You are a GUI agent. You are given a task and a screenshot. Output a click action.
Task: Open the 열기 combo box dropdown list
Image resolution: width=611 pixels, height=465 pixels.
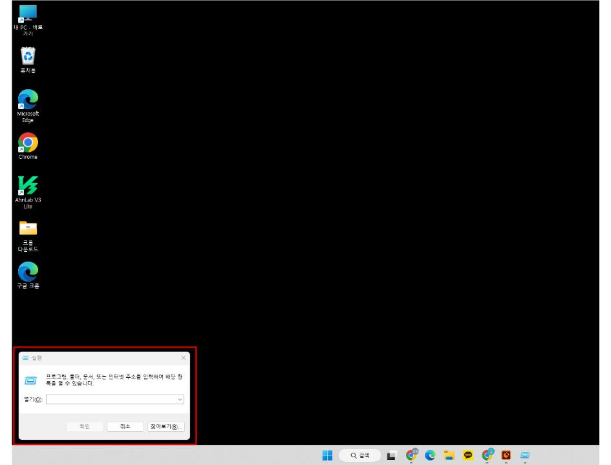(x=180, y=399)
